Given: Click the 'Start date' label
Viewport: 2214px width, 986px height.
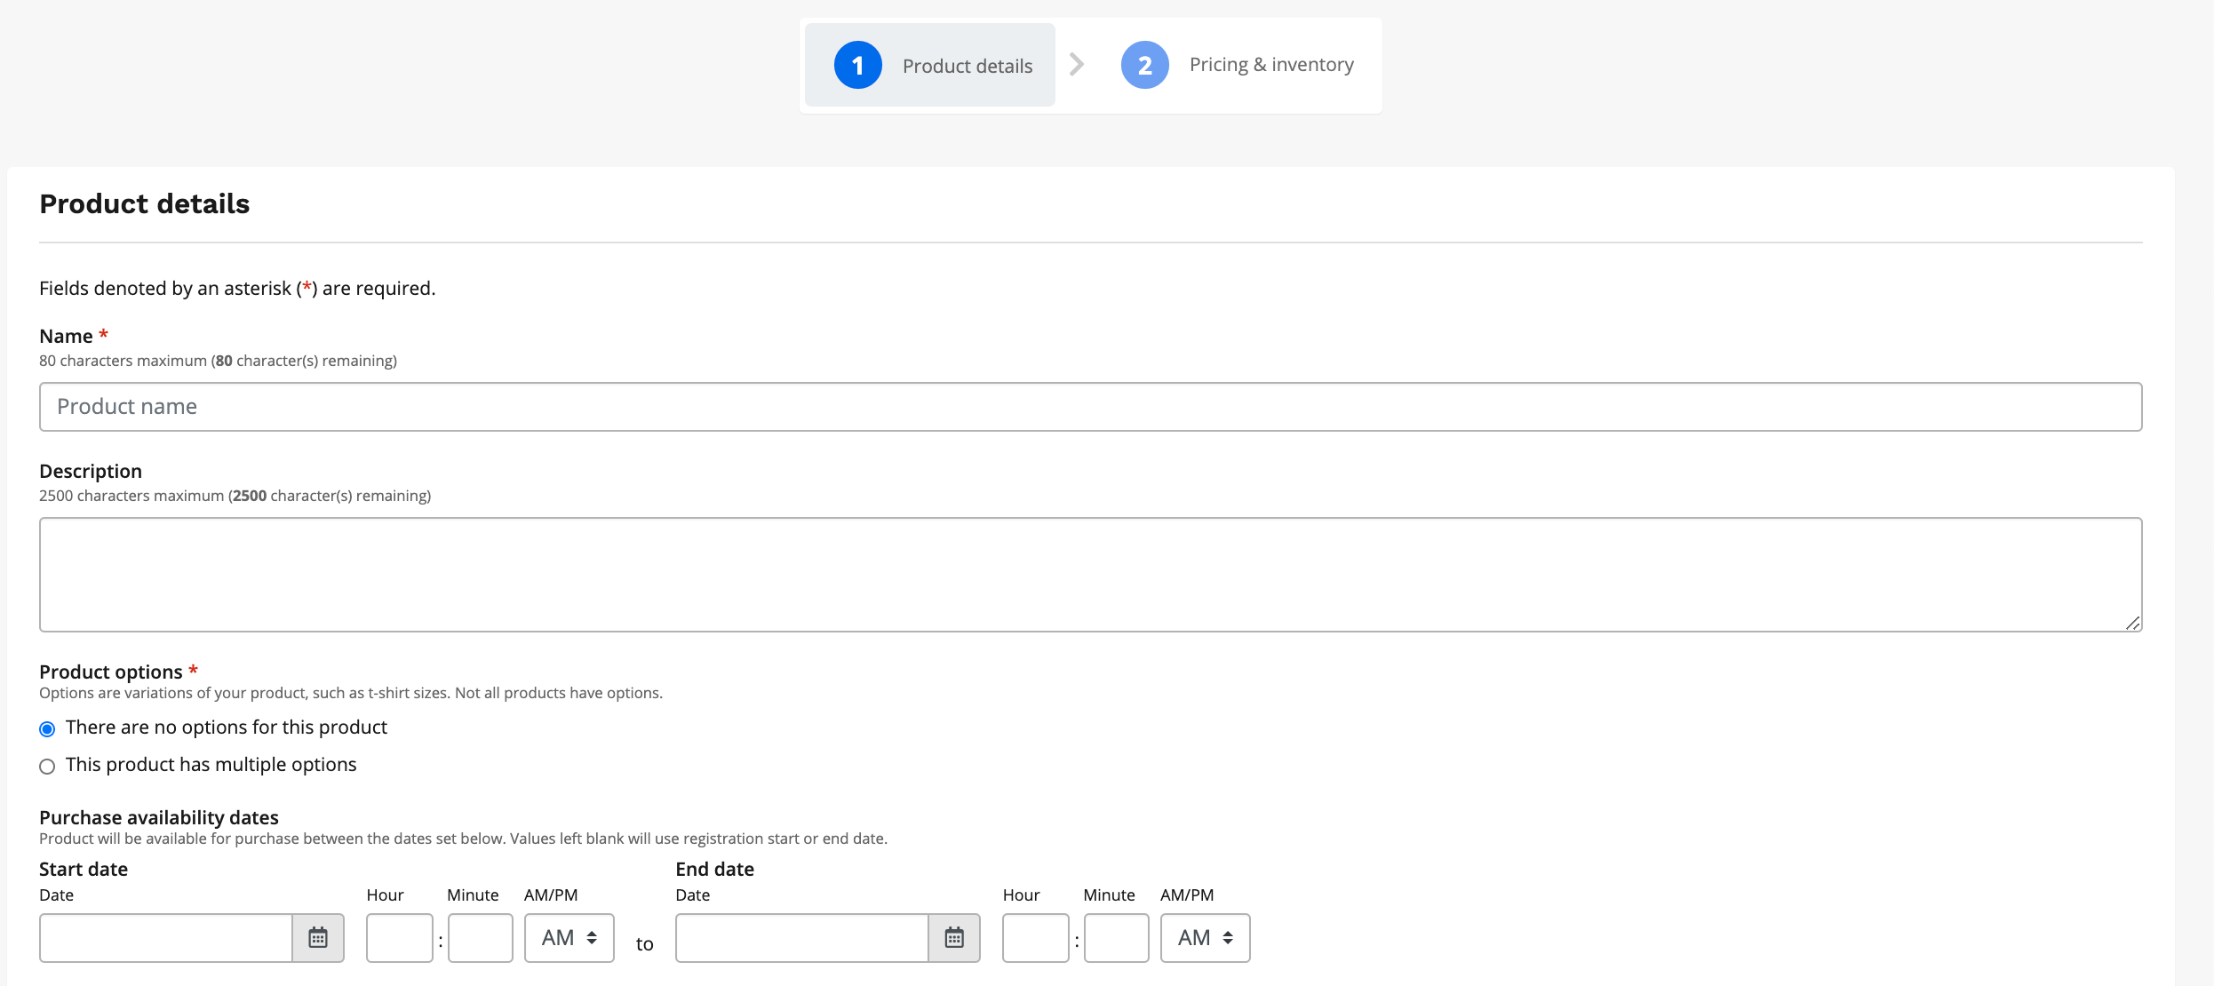Looking at the screenshot, I should click(x=84, y=869).
